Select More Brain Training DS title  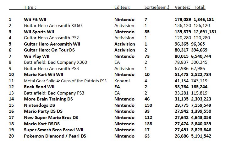[x=48, y=99]
